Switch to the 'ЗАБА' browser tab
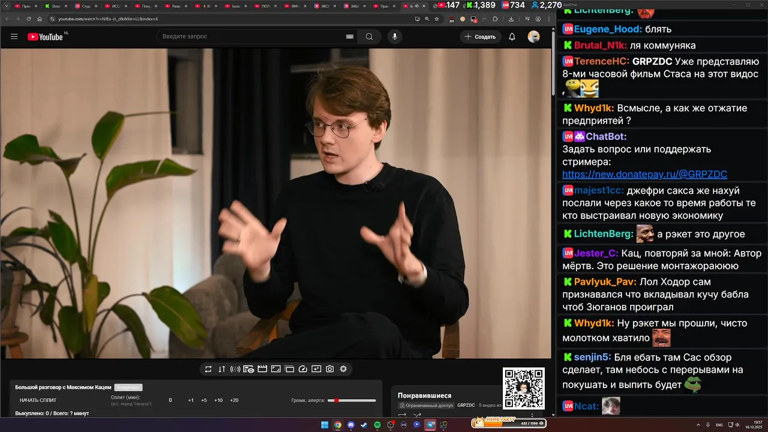Viewport: 768px width, 432px height. pyautogui.click(x=355, y=6)
